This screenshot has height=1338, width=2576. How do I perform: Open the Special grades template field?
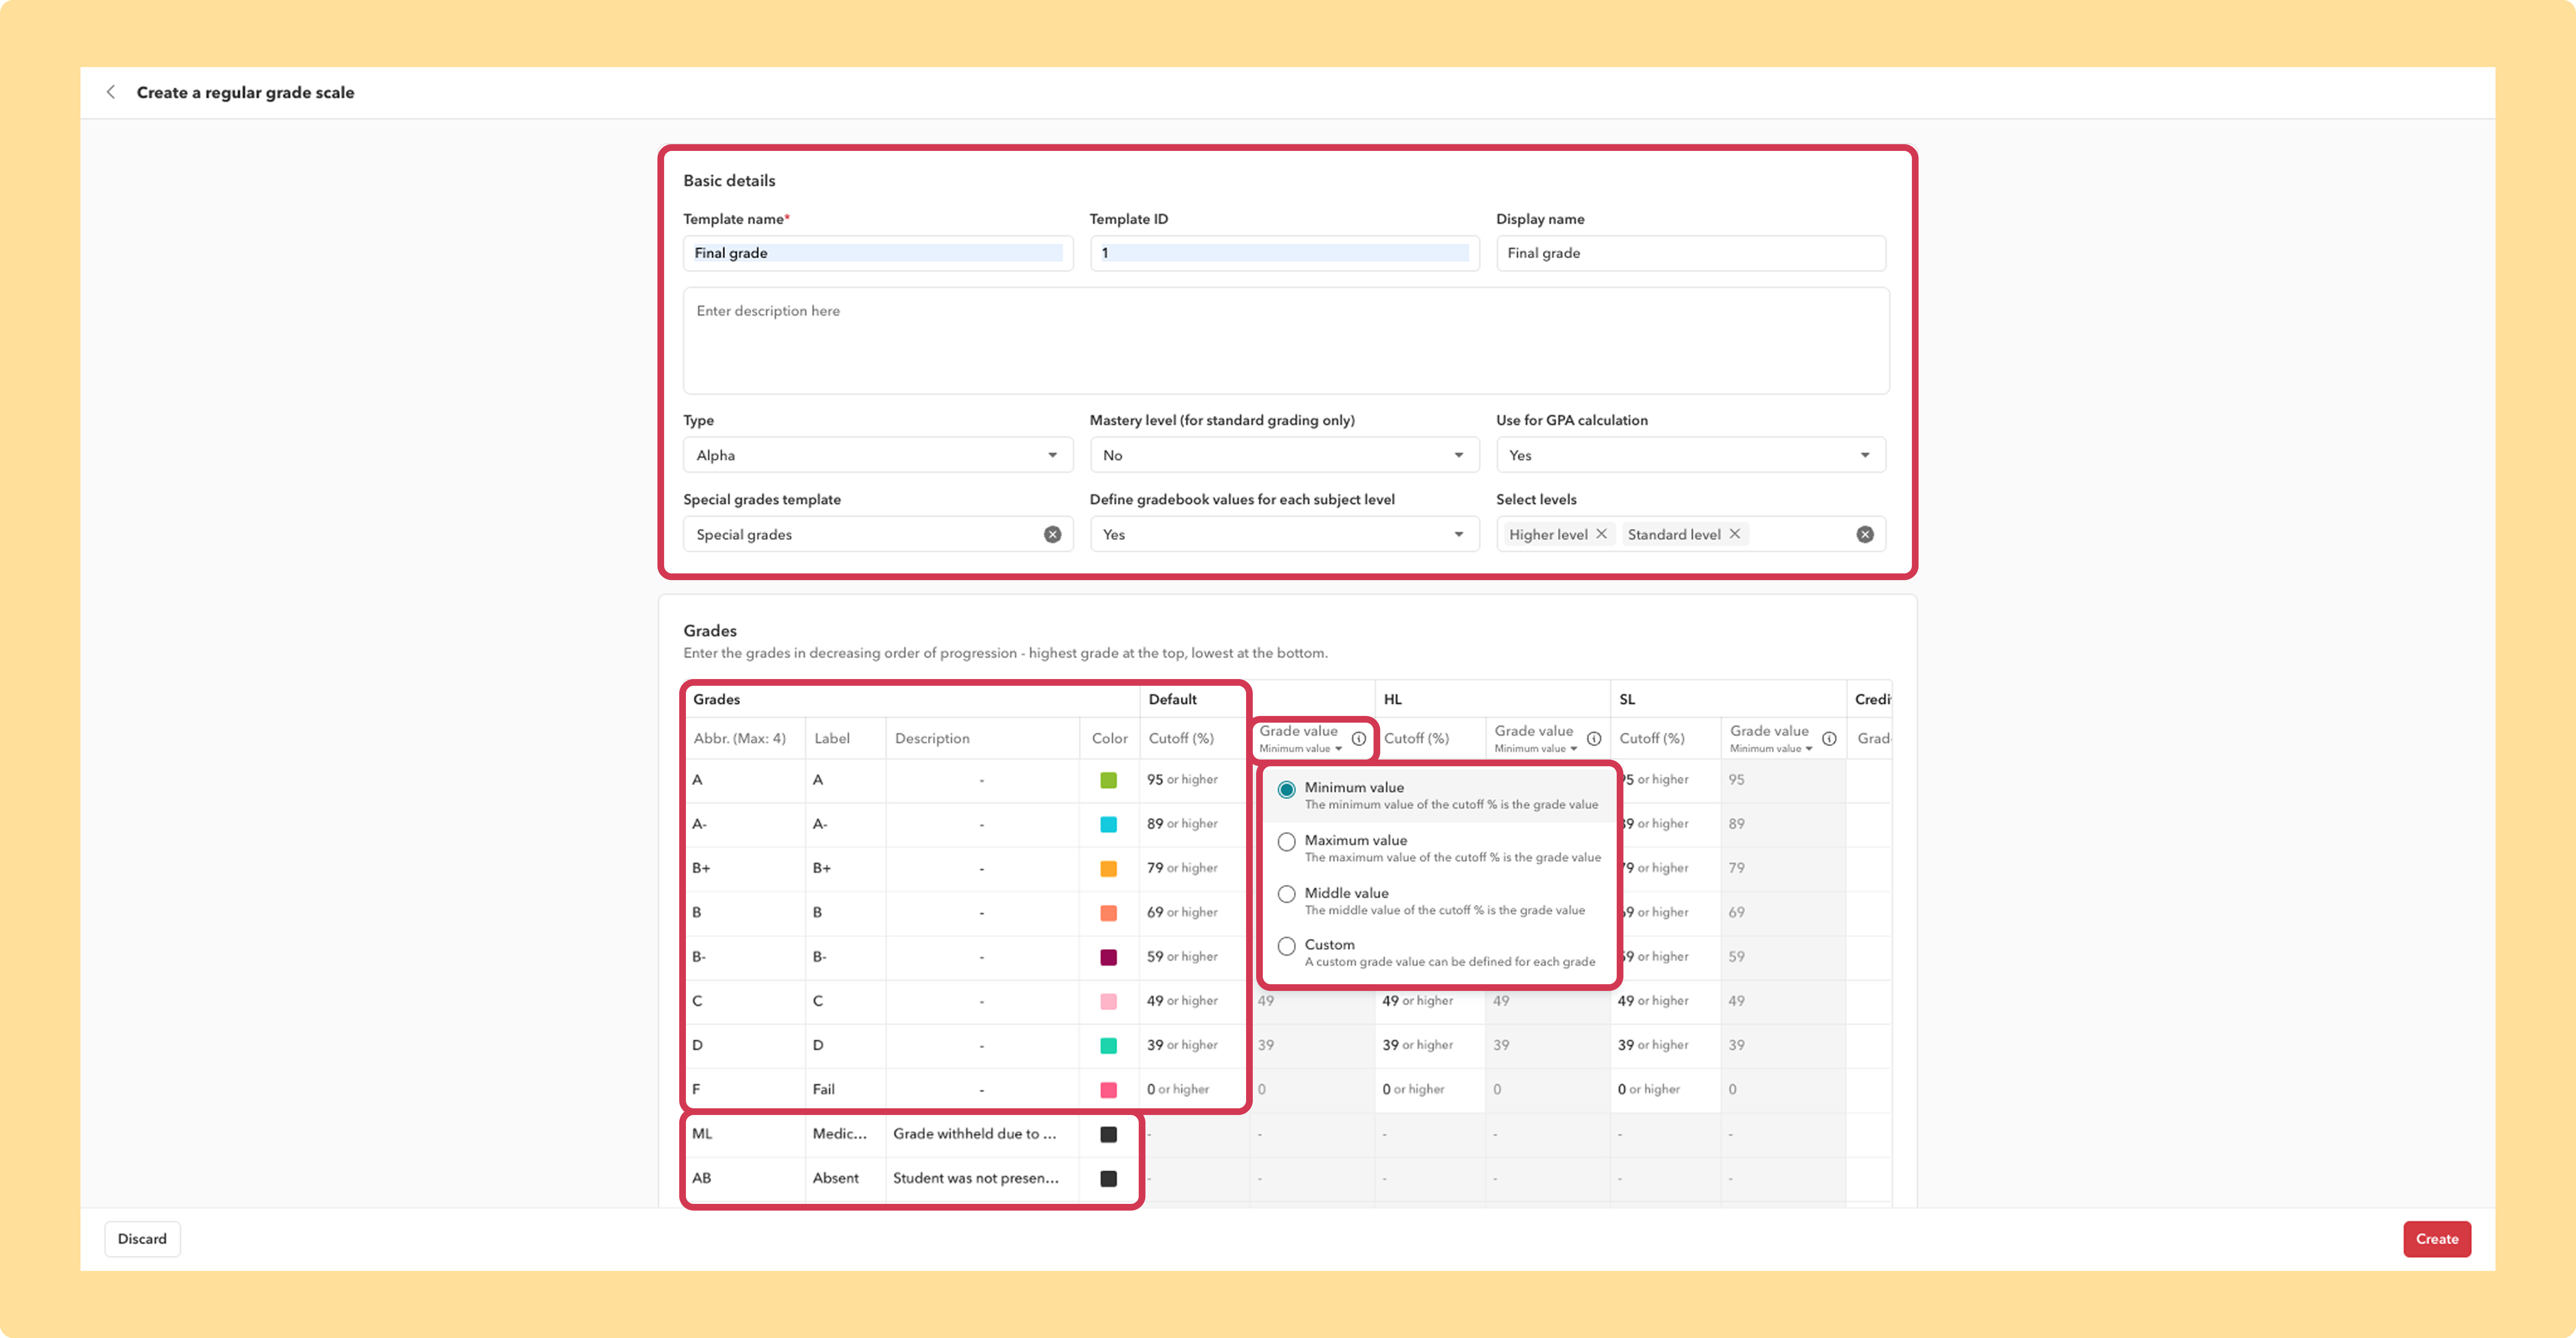tap(878, 535)
